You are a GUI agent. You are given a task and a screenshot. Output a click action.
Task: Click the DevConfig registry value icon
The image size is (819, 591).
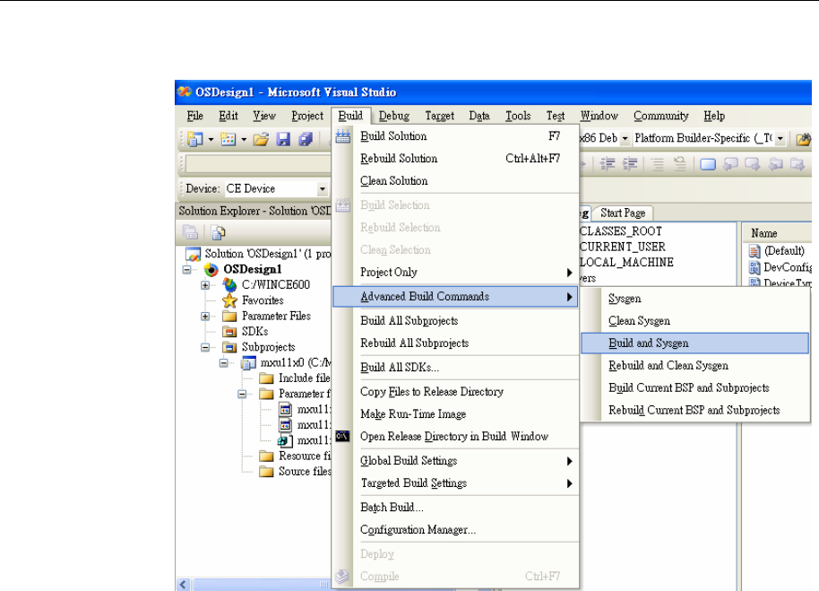pyautogui.click(x=754, y=267)
